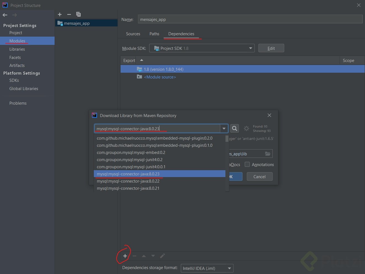Click the Module source folder icon
The width and height of the screenshot is (365, 274).
click(139, 77)
